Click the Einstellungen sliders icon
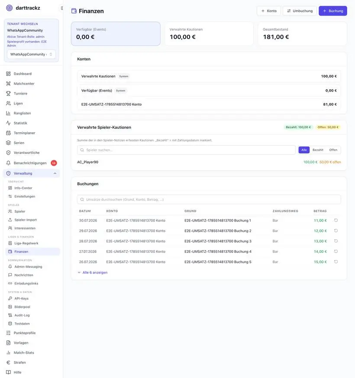 pyautogui.click(x=10, y=196)
